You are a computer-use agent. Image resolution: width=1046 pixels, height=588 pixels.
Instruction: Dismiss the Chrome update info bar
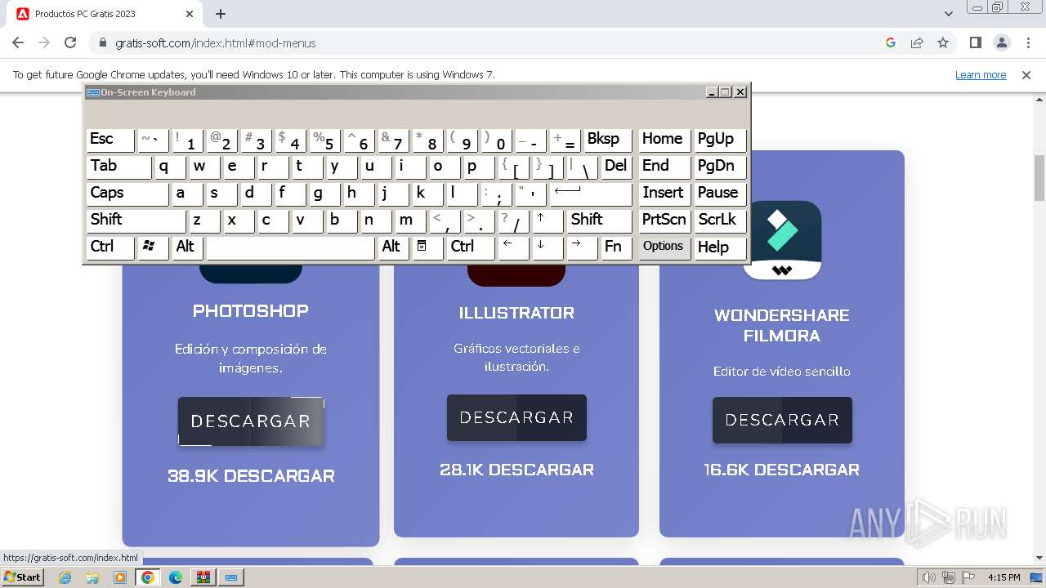[x=1026, y=74]
